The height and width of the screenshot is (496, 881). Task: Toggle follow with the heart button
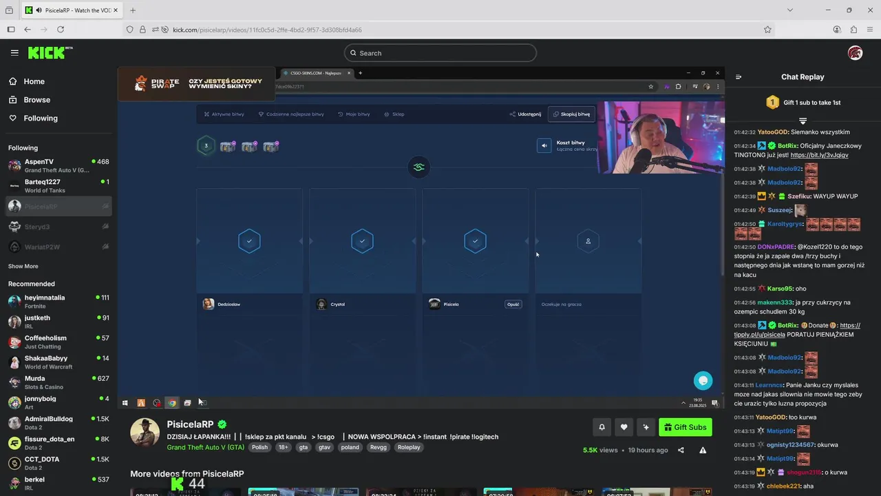click(x=624, y=427)
